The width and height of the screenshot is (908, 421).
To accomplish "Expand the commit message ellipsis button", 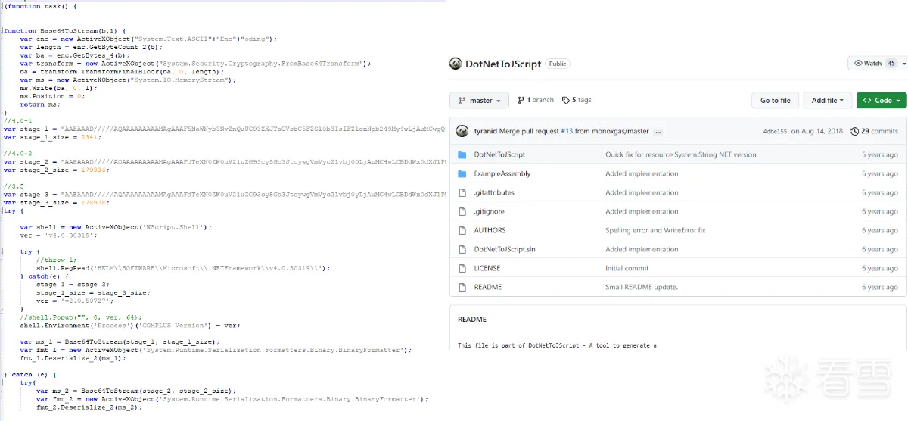I will pyautogui.click(x=658, y=132).
